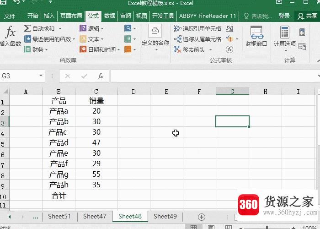The height and width of the screenshot is (229, 320).
Task: Switch to the Developer (开发工具) tab
Action: click(163, 16)
